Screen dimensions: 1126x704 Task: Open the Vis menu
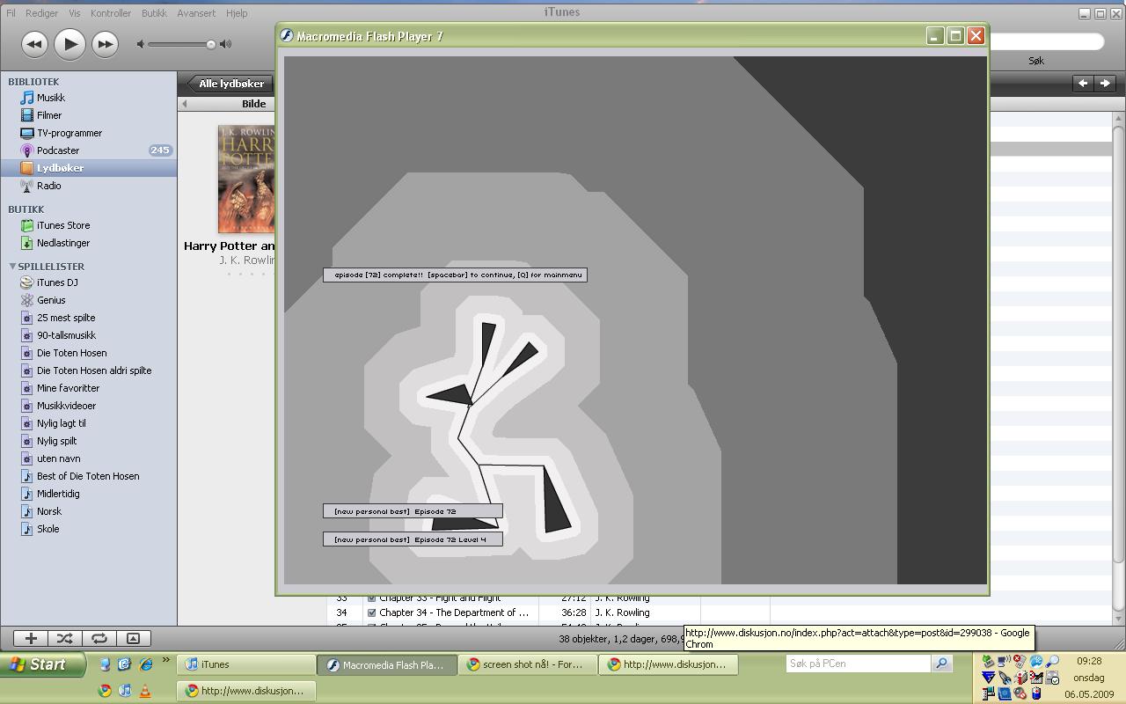(x=75, y=13)
